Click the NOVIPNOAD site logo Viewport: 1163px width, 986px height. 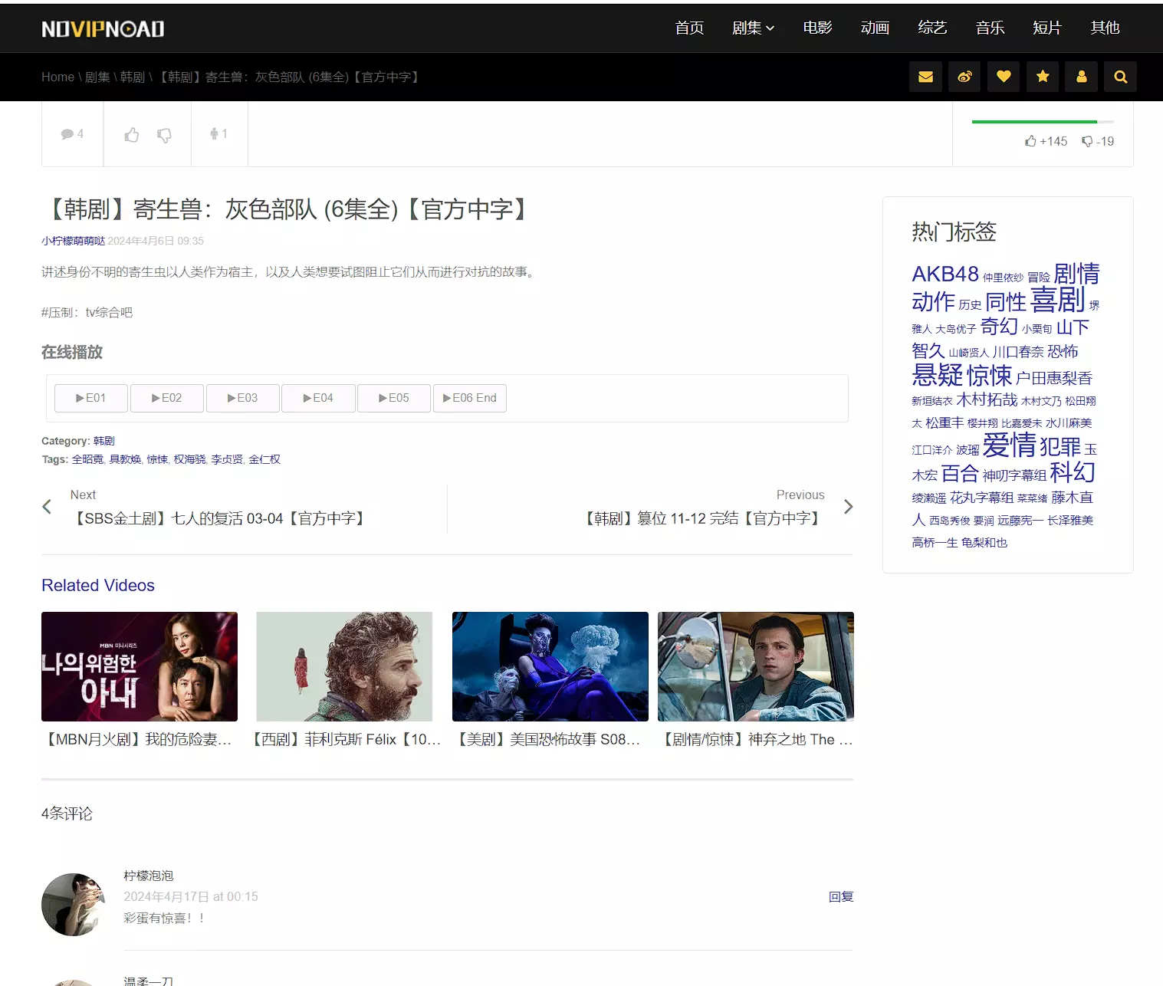[103, 29]
